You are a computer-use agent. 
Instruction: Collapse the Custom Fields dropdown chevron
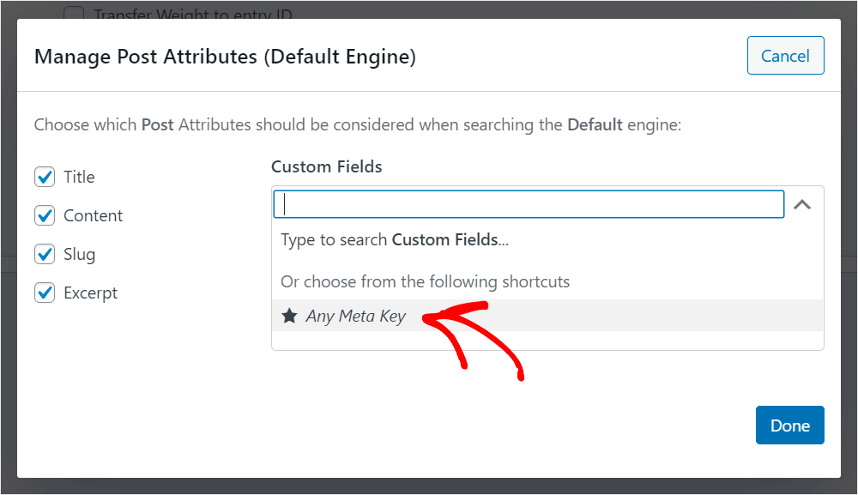click(x=802, y=204)
